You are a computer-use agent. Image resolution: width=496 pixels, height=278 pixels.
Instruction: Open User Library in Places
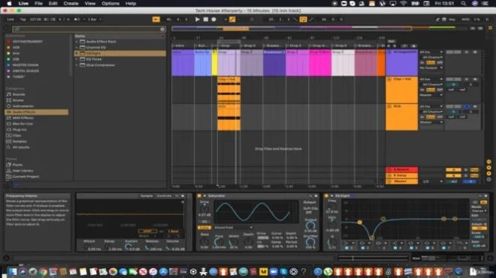tap(23, 171)
